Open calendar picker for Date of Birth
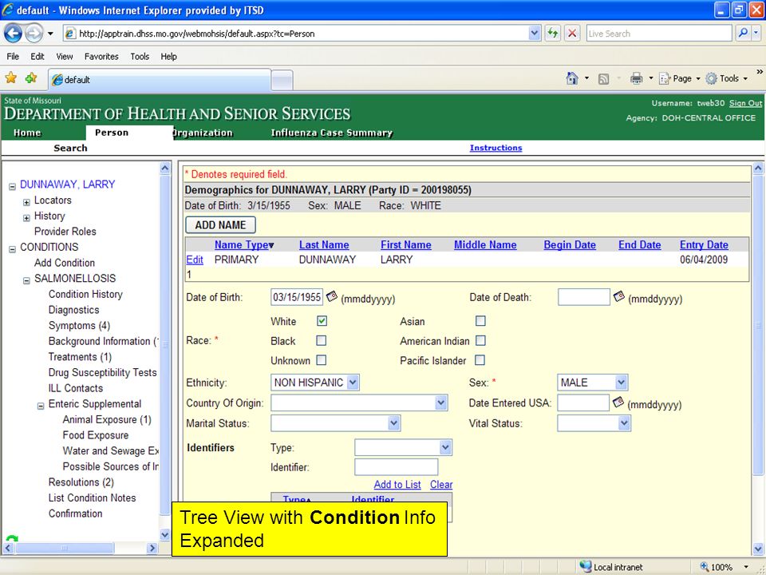766x575 pixels. coord(332,296)
